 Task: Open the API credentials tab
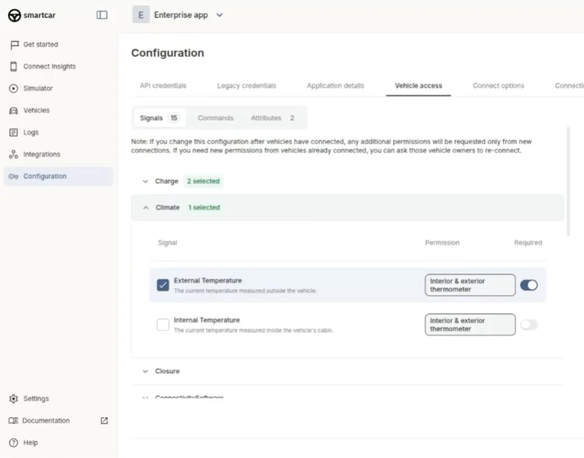(x=163, y=86)
